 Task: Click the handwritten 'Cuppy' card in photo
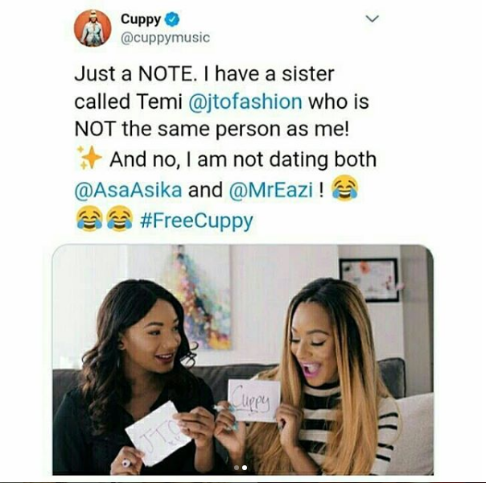(x=253, y=400)
